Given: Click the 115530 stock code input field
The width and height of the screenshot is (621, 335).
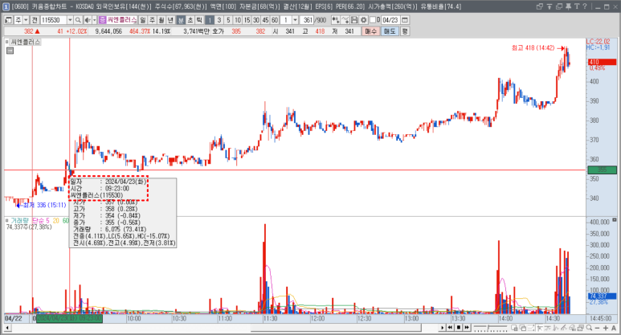Looking at the screenshot, I should point(54,20).
